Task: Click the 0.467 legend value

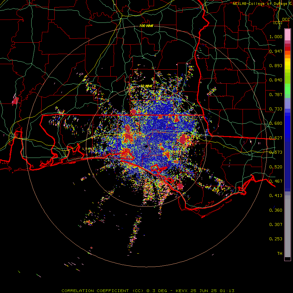Action: tap(276, 181)
